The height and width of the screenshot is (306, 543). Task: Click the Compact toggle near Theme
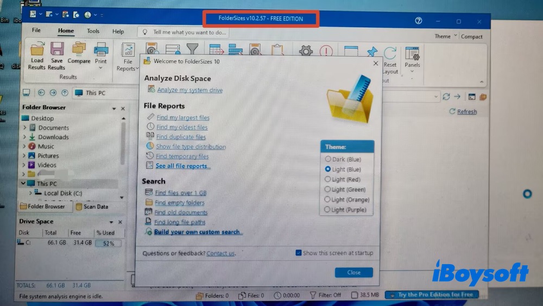click(x=471, y=36)
